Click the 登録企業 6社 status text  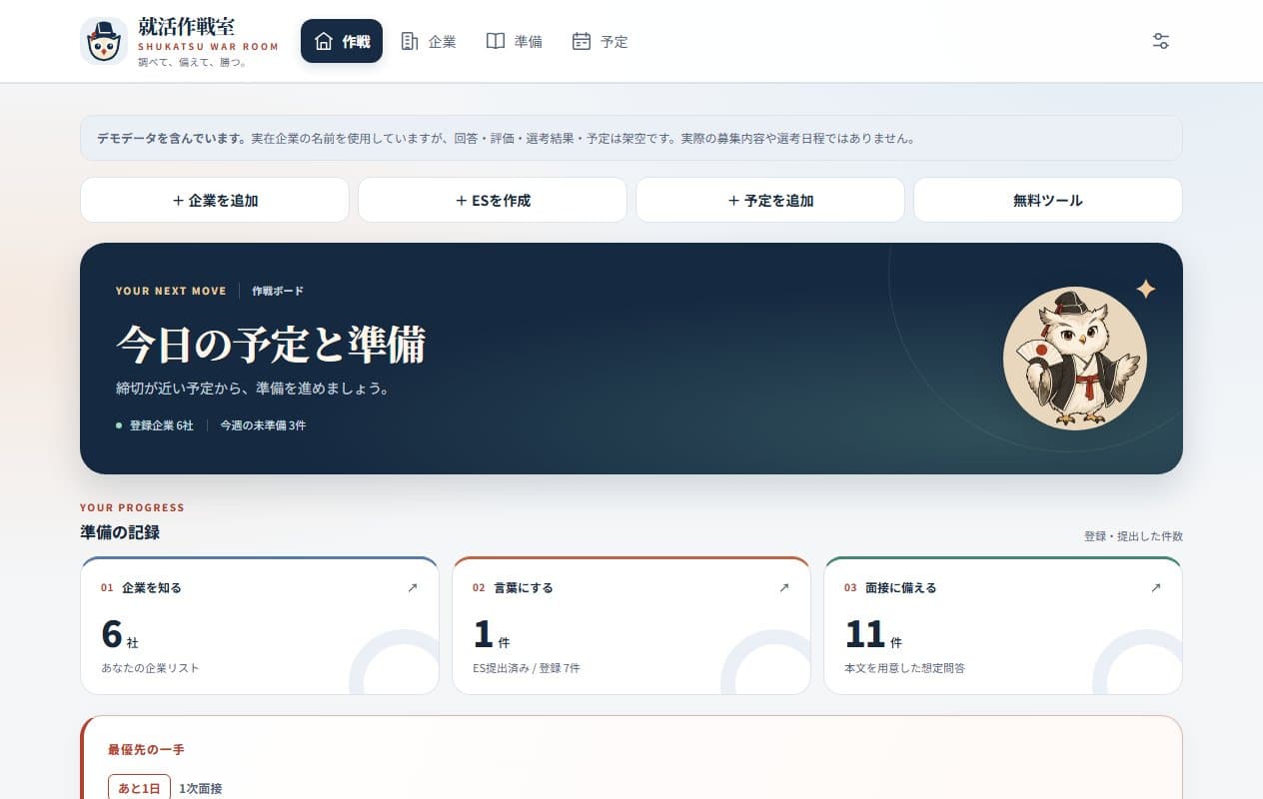[x=162, y=425]
